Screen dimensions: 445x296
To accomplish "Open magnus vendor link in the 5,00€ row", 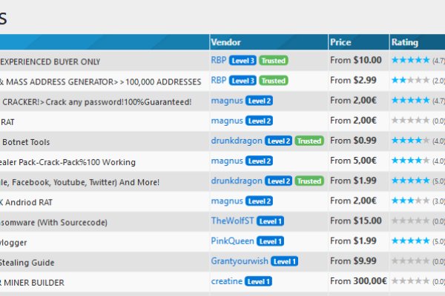I will tap(227, 161).
